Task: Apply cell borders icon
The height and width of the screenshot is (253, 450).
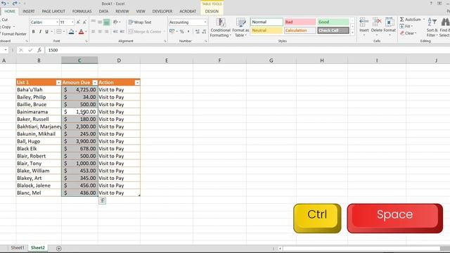Action: [59, 32]
